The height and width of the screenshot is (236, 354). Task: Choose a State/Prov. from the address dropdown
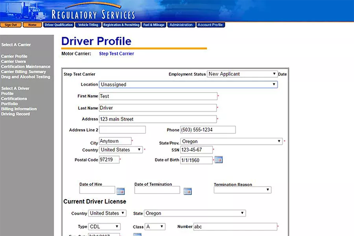[x=231, y=141]
